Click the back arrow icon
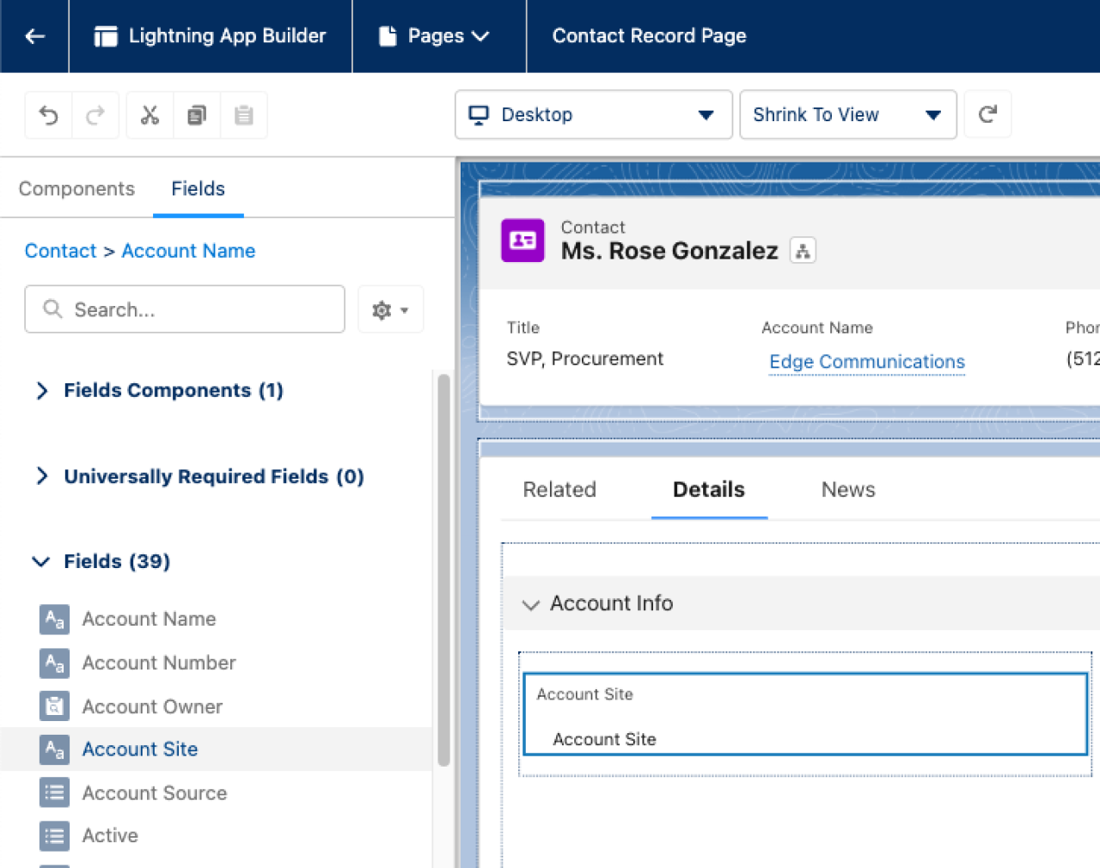Screen dimensions: 1100x868 click(x=35, y=36)
